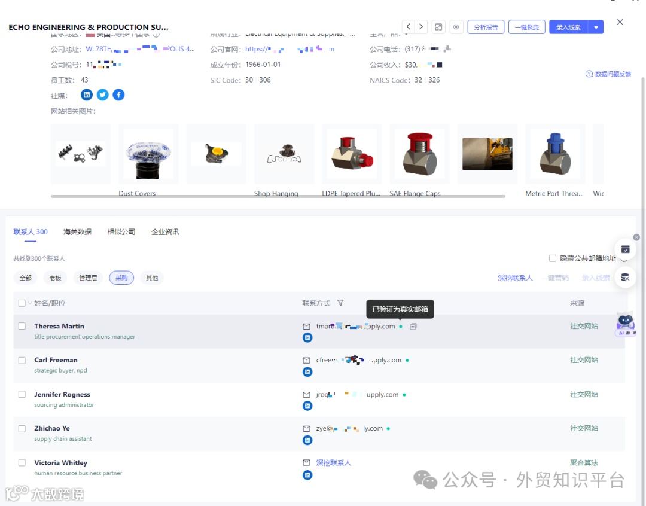This screenshot has height=506, width=646.
Task: Click the 数据问题反馈 link text
Action: pyautogui.click(x=613, y=74)
